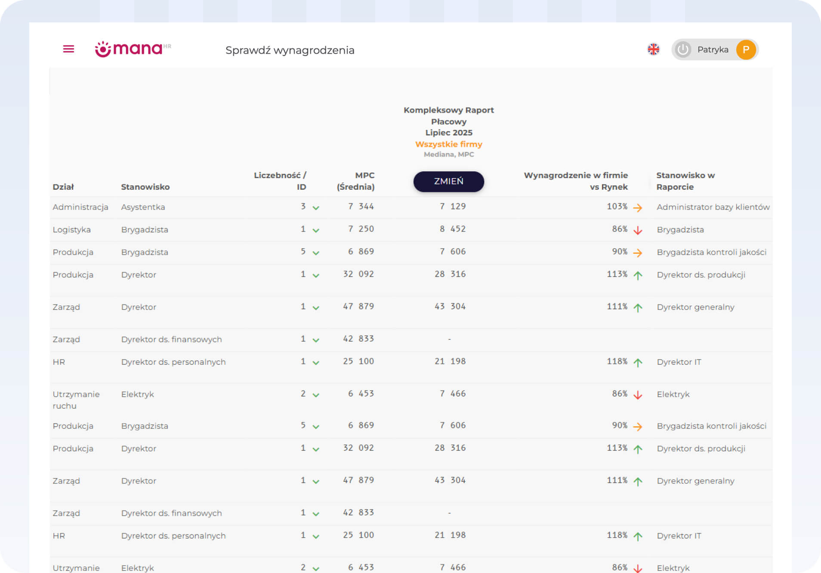Image resolution: width=821 pixels, height=573 pixels.
Task: Open the hamburger navigation menu
Action: 68,49
